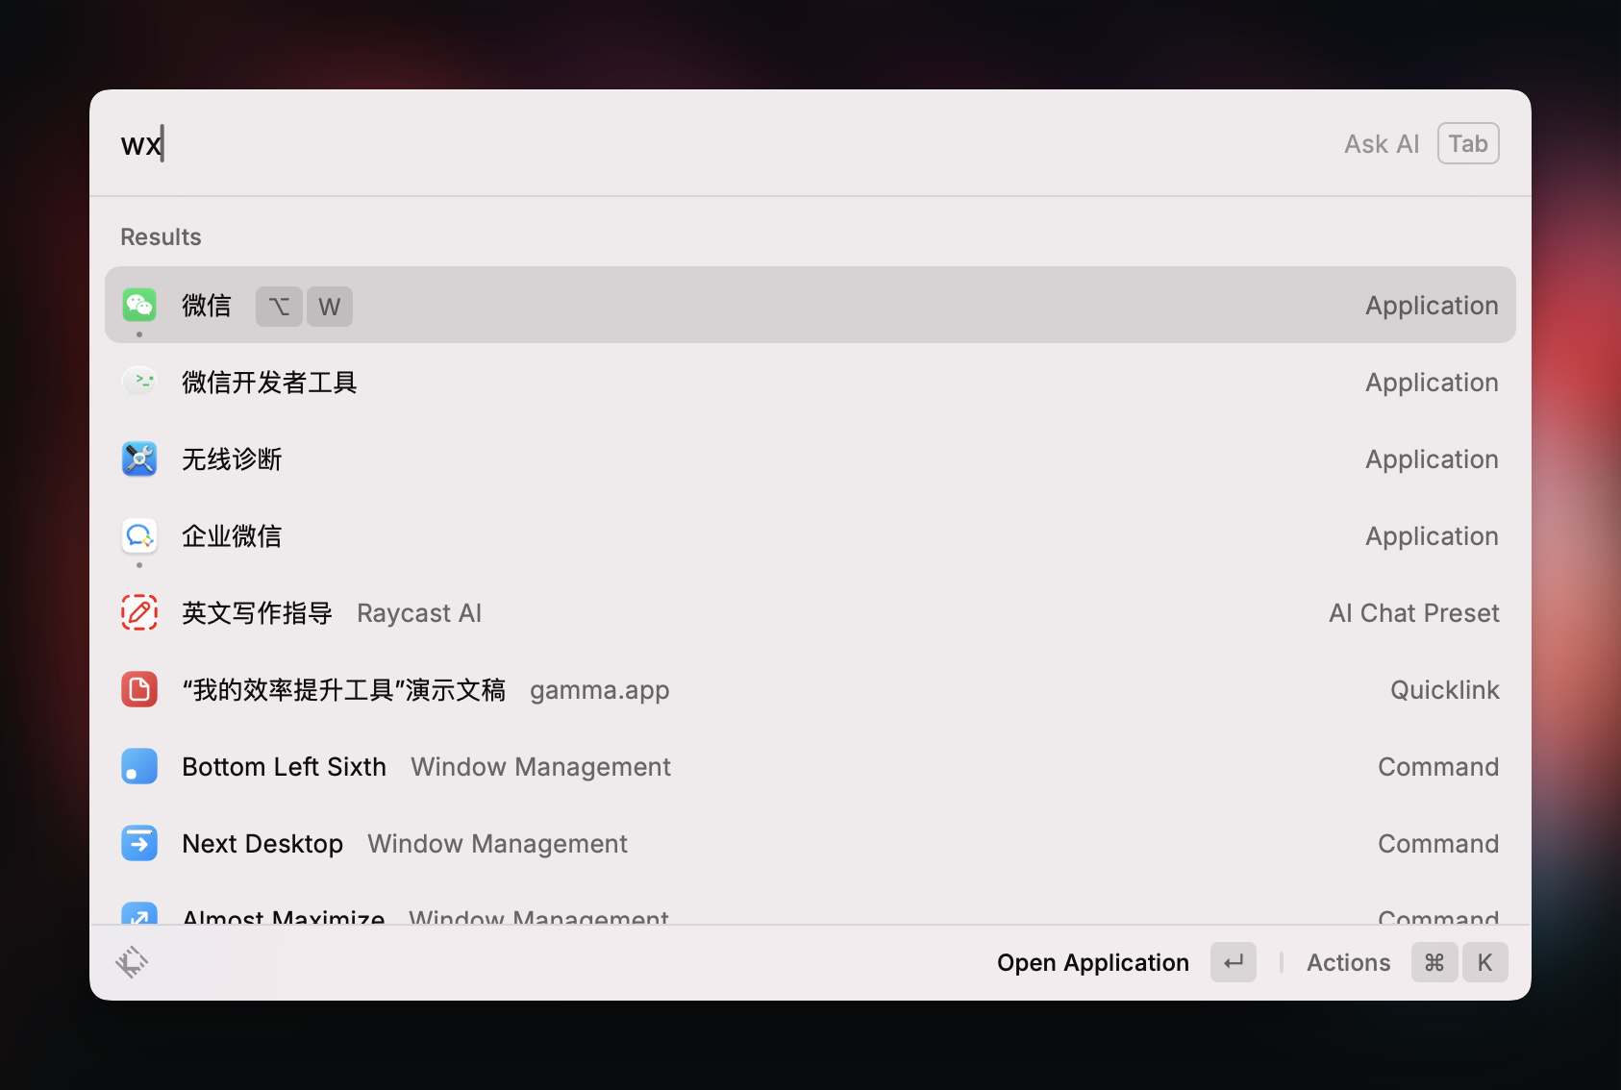Open 无线诊断 via its diagnostics icon
Image resolution: width=1621 pixels, height=1090 pixels.
pos(139,458)
